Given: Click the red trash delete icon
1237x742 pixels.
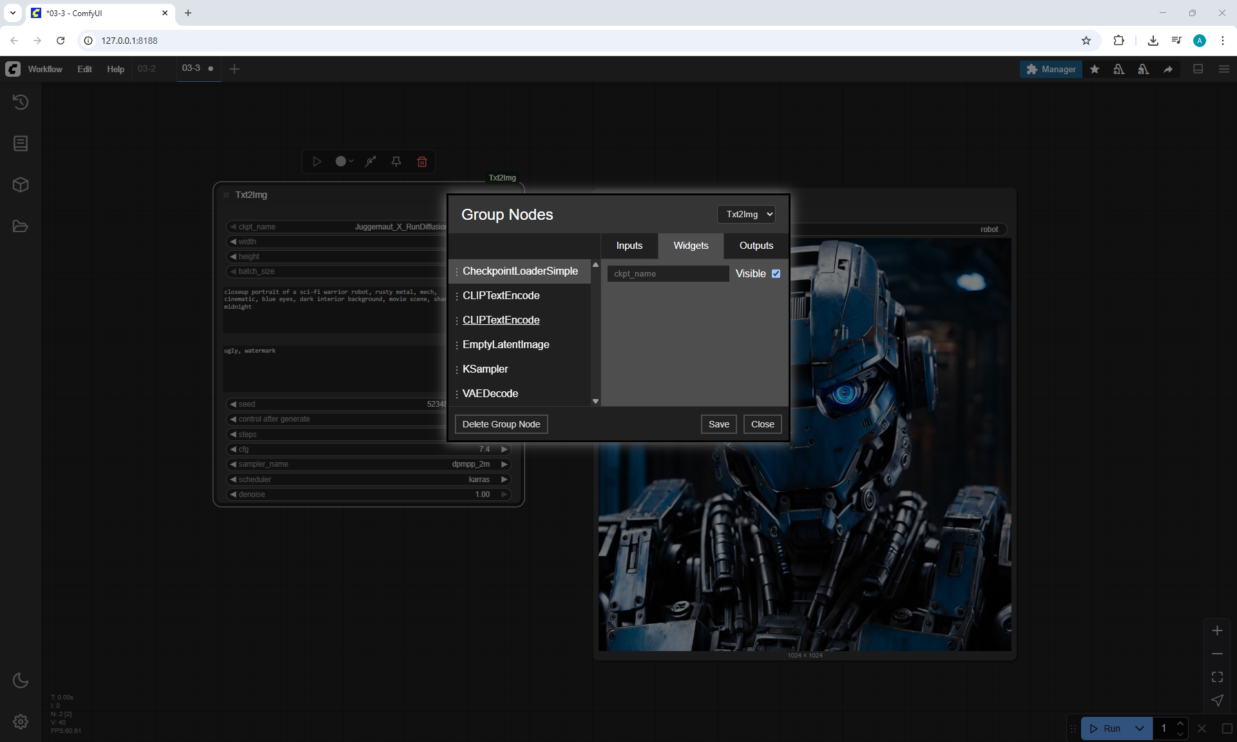Looking at the screenshot, I should (422, 162).
